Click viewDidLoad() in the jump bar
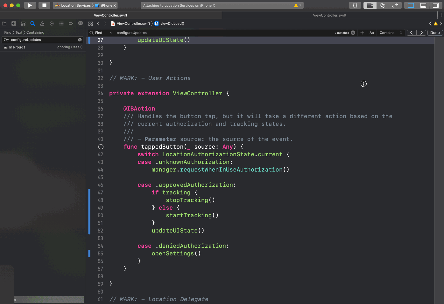 point(169,24)
